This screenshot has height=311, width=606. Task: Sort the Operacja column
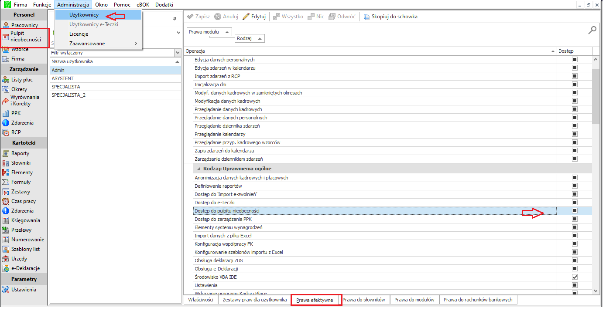(370, 51)
